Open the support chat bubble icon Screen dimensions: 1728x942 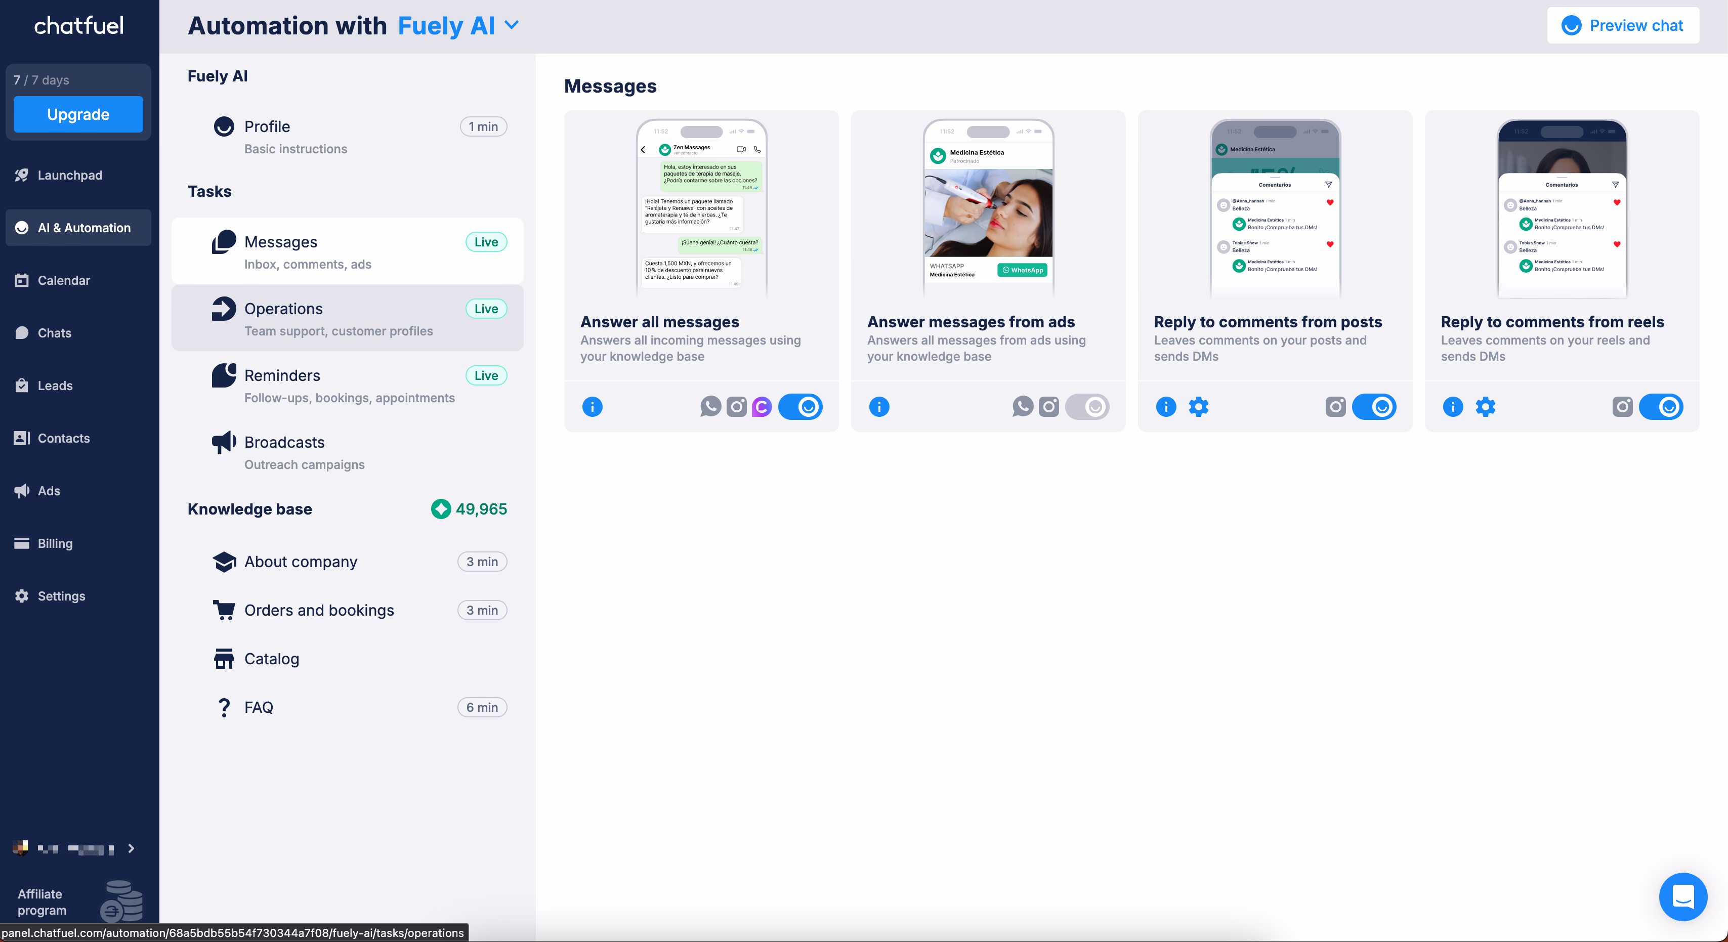[x=1683, y=896]
